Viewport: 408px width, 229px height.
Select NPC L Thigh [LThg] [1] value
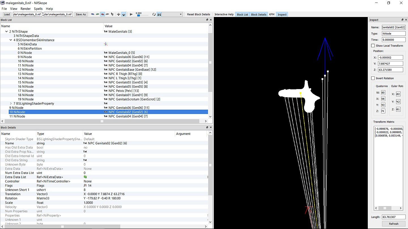[125, 78]
